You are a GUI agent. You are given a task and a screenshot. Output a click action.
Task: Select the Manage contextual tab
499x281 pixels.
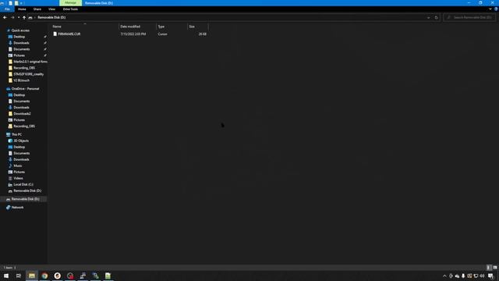coord(71,3)
